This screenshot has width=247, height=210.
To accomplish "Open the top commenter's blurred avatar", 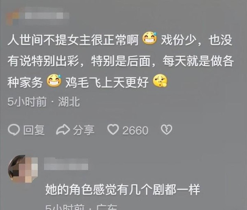I will [x=12, y=17].
